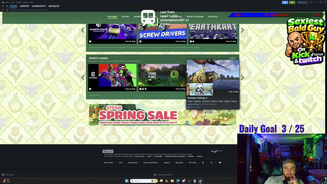Image resolution: width=327 pixels, height=184 pixels.
Task: Open the Steam Spring Sale banner
Action: click(x=162, y=115)
